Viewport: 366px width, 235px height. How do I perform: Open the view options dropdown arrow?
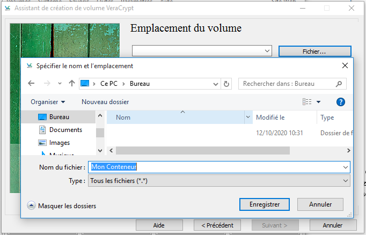coord(318,102)
